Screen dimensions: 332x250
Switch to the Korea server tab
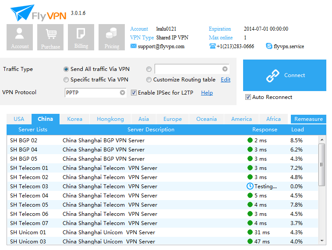(74, 119)
